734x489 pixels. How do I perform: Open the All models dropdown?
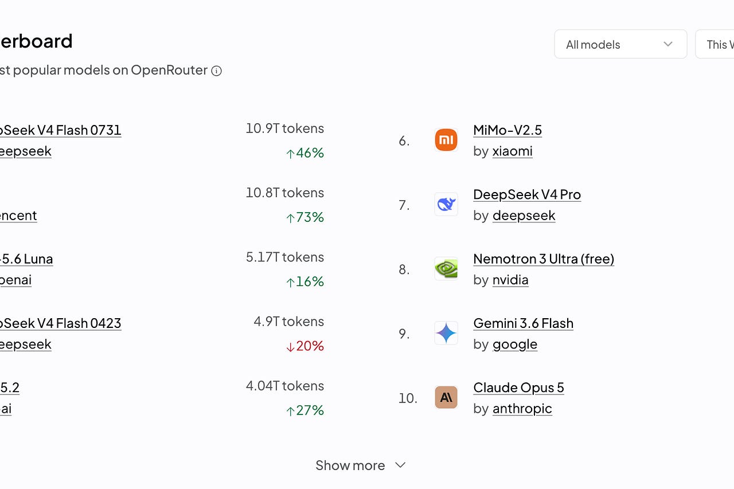(x=620, y=44)
